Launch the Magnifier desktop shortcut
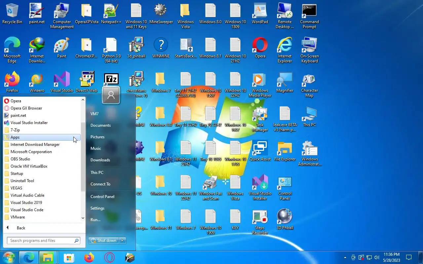 (x=285, y=82)
